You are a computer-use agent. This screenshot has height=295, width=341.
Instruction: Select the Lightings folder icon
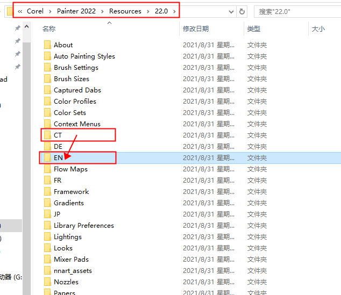tap(47, 236)
